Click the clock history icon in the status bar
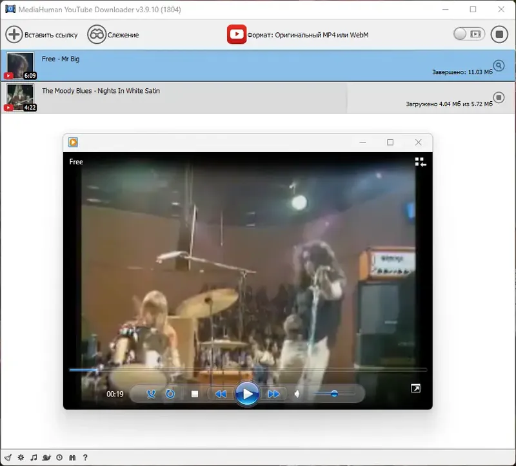516x466 pixels. point(59,458)
